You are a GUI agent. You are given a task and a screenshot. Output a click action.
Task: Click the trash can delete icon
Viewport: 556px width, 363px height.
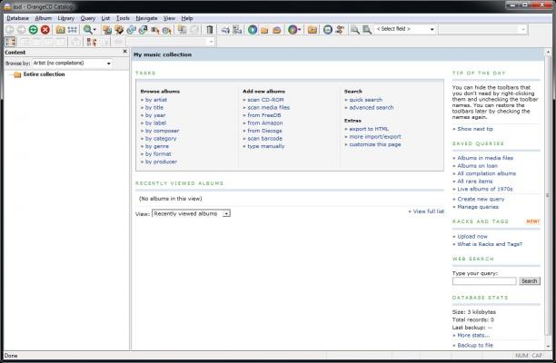click(210, 30)
